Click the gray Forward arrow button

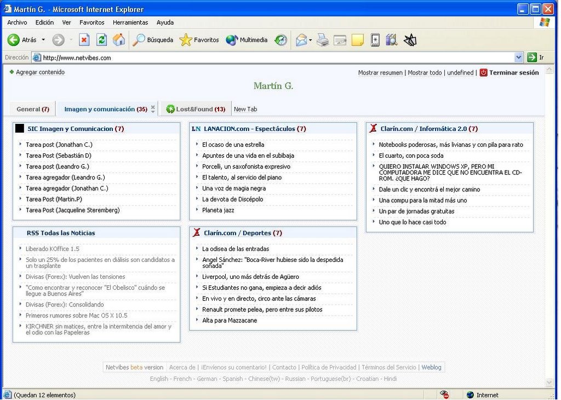pos(58,40)
